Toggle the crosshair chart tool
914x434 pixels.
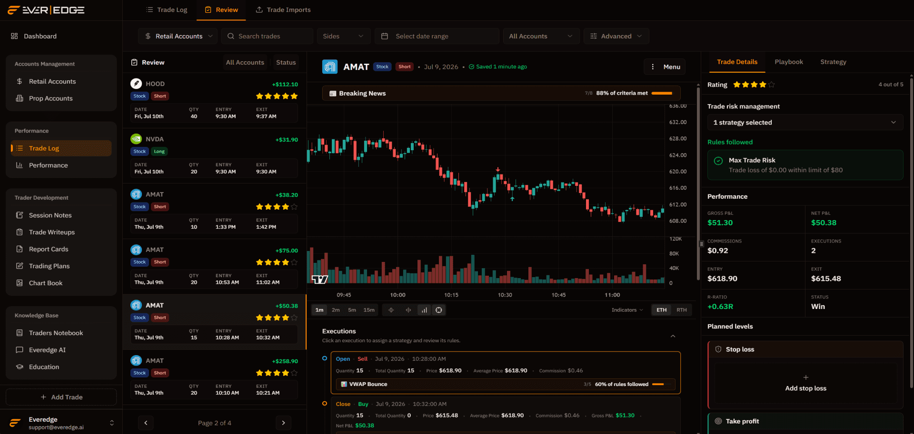[439, 310]
